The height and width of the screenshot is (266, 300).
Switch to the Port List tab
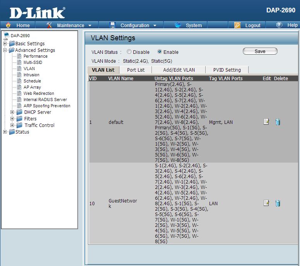point(136,70)
